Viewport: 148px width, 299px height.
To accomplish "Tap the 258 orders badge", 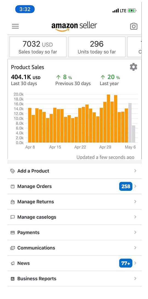I will [x=126, y=186].
